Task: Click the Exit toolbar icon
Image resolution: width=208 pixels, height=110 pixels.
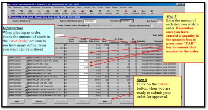Action: pyautogui.click(x=152, y=12)
